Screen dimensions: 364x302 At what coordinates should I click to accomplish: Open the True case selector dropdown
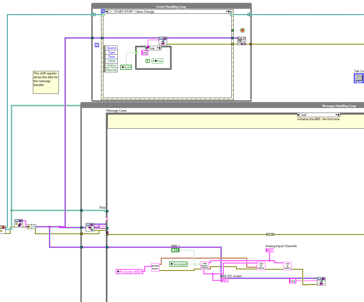click(158, 48)
